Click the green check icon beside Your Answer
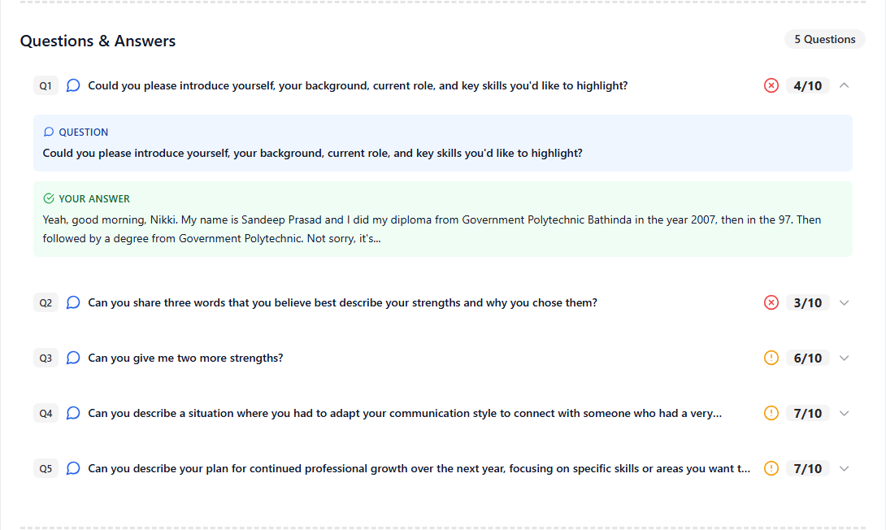Screen dimensions: 886x530 coord(49,198)
